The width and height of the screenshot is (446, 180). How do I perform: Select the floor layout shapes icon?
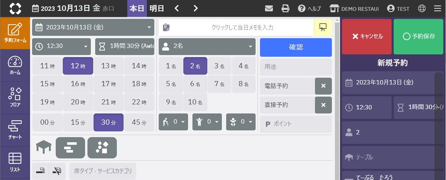click(x=102, y=148)
